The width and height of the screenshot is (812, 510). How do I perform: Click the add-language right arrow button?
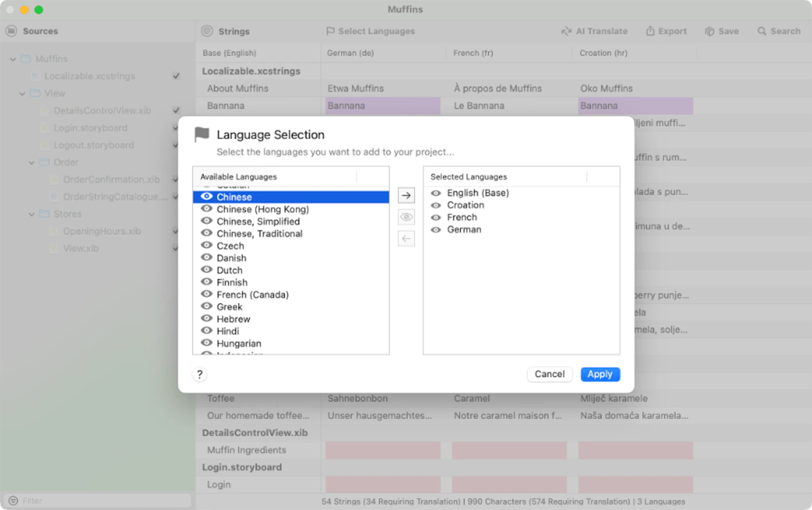coord(406,195)
